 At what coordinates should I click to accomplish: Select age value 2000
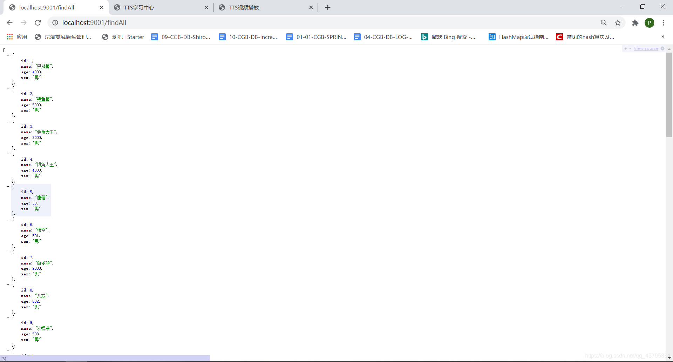(36, 268)
